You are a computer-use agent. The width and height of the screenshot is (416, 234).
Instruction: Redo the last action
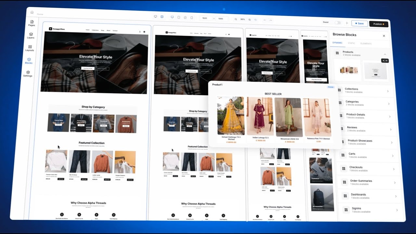[271, 20]
